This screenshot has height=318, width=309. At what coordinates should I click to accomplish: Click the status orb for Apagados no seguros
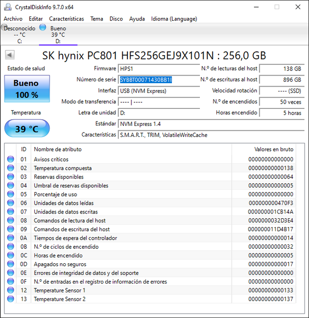(x=11, y=264)
